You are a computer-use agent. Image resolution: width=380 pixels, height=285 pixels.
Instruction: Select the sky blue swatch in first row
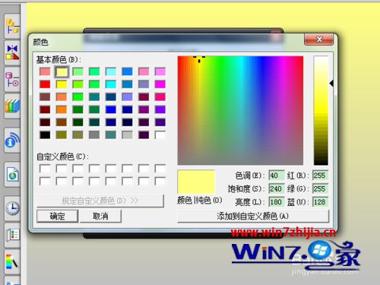(127, 71)
